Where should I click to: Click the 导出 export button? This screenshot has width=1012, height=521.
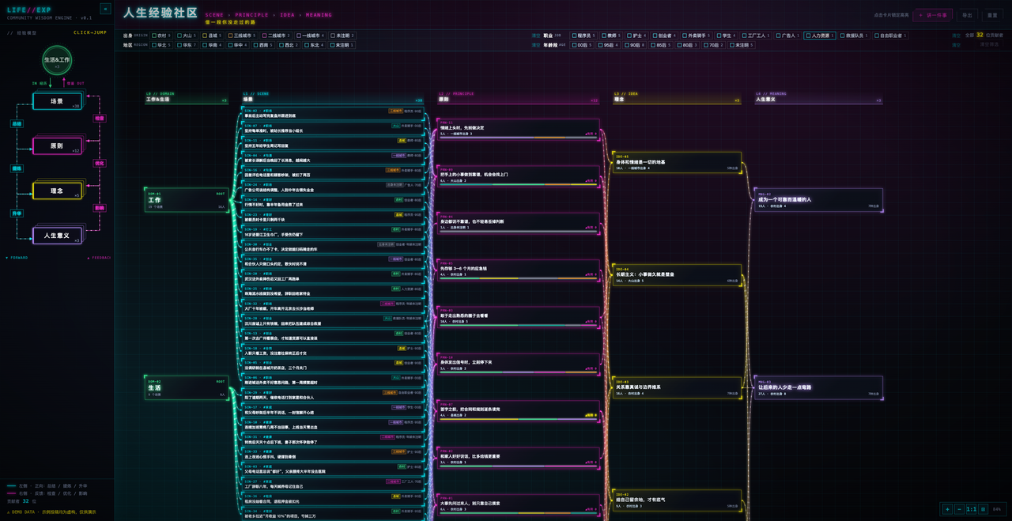point(967,15)
